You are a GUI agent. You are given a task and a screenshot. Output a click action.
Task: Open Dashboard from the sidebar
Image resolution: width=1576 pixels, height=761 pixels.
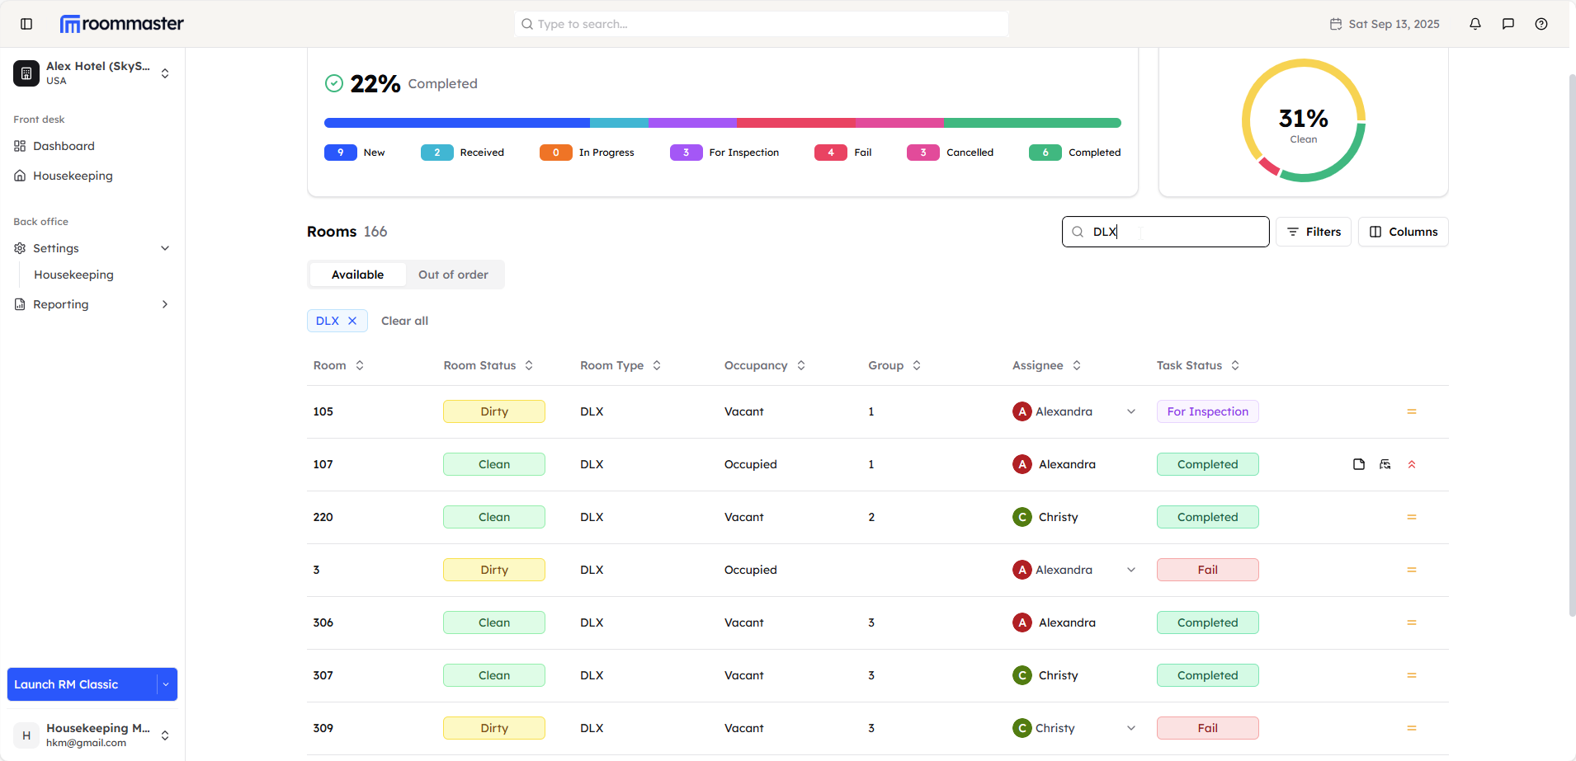[64, 146]
